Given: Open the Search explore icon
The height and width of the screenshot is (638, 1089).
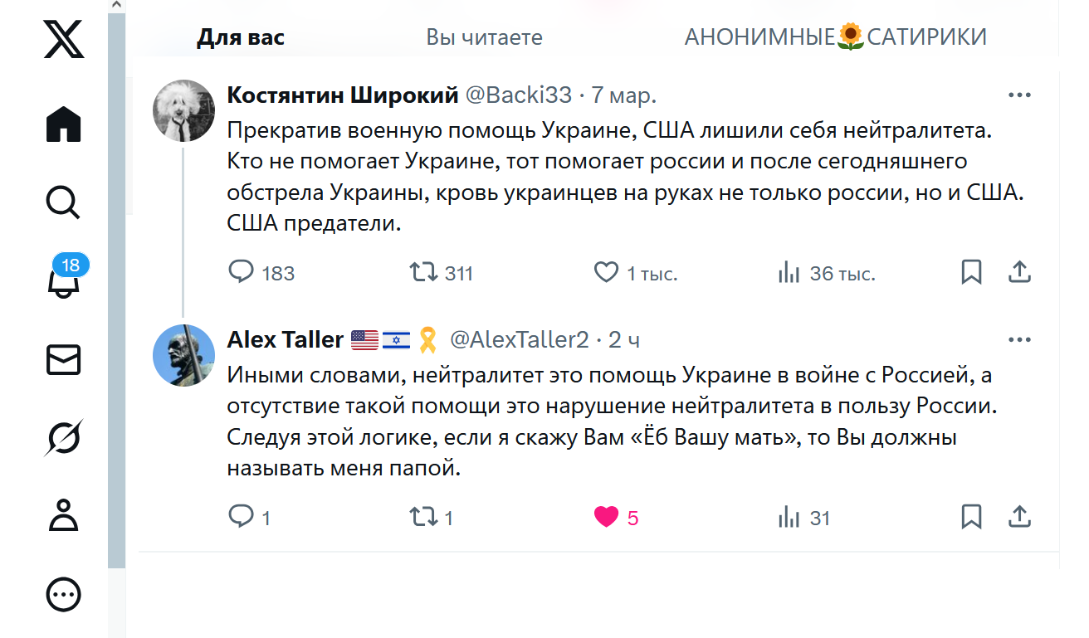Looking at the screenshot, I should pyautogui.click(x=64, y=201).
